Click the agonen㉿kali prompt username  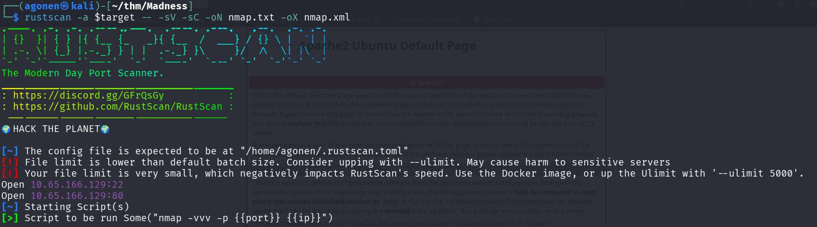(x=60, y=6)
